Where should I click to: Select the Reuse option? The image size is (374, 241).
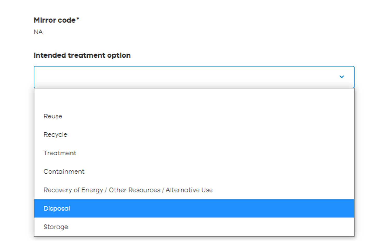point(53,116)
